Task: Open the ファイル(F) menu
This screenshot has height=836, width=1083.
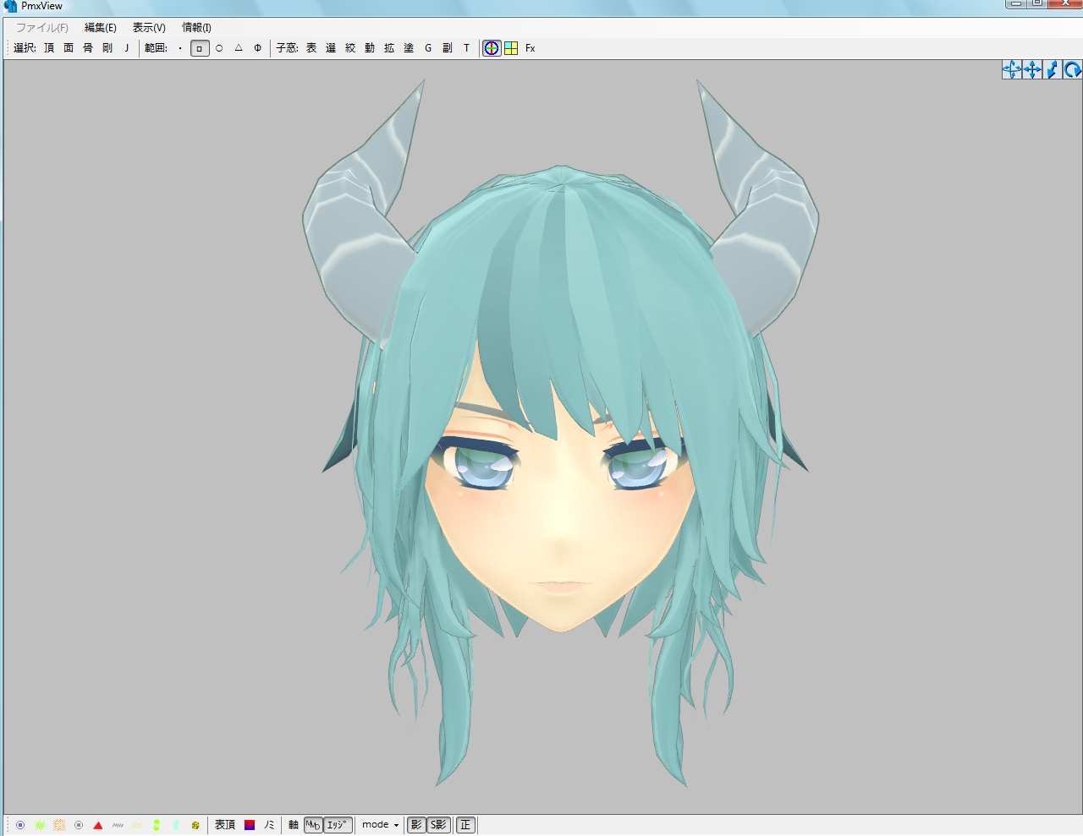Action: pos(42,28)
